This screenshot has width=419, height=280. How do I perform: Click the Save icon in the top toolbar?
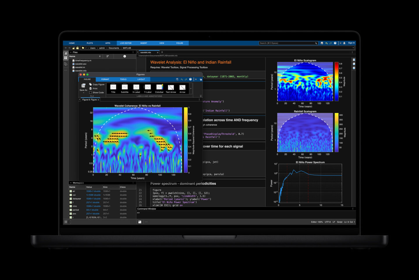tap(322, 43)
